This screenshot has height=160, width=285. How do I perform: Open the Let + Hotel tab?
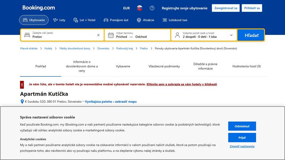point(84,20)
